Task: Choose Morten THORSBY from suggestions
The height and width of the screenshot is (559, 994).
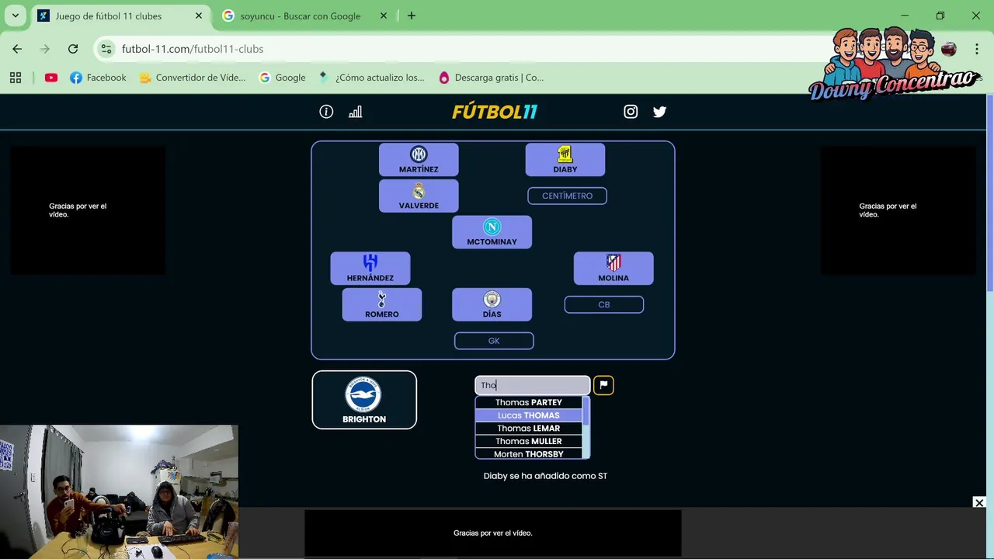Action: coord(529,454)
